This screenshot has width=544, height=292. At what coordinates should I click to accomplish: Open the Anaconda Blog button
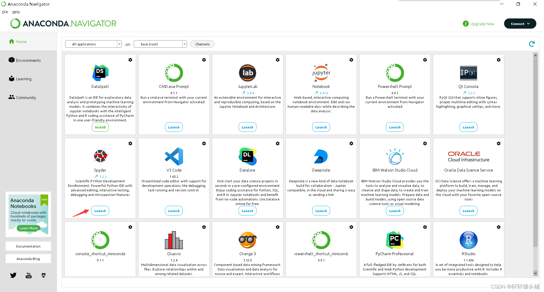(x=28, y=259)
